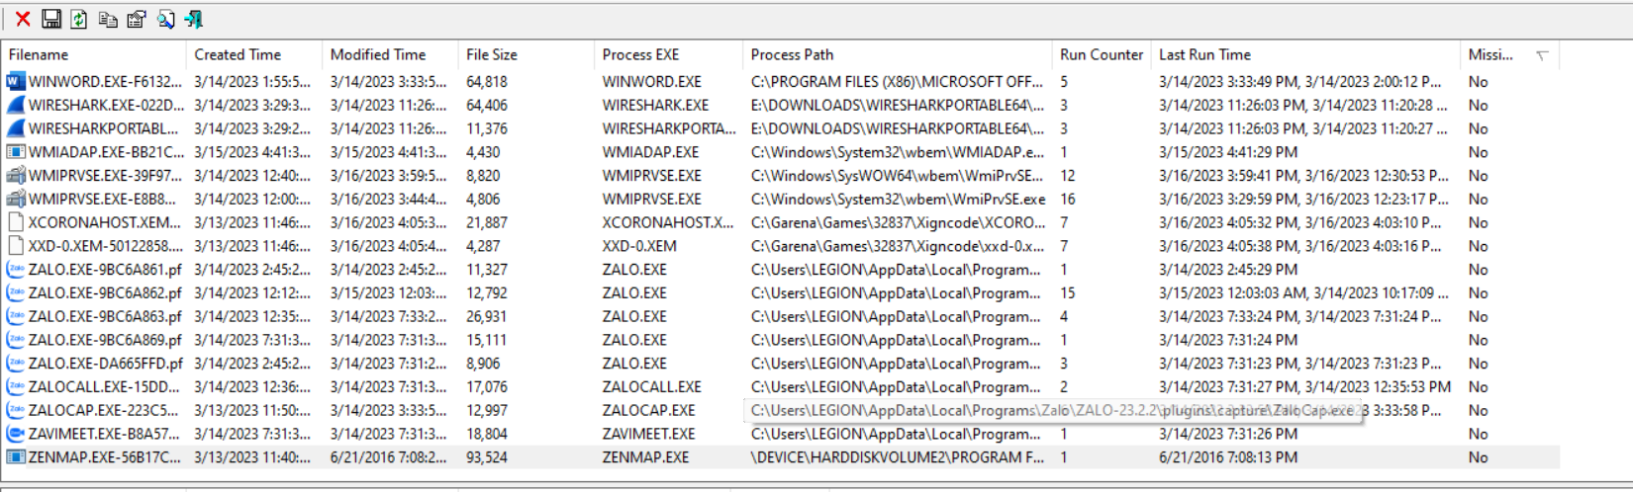1633x492 pixels.
Task: Click the shark fin icon beside WIRESHARK.EXE-022D
Action: [16, 105]
